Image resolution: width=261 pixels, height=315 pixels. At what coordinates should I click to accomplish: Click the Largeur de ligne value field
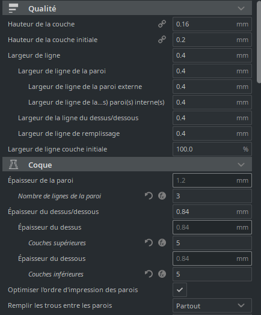coord(212,55)
